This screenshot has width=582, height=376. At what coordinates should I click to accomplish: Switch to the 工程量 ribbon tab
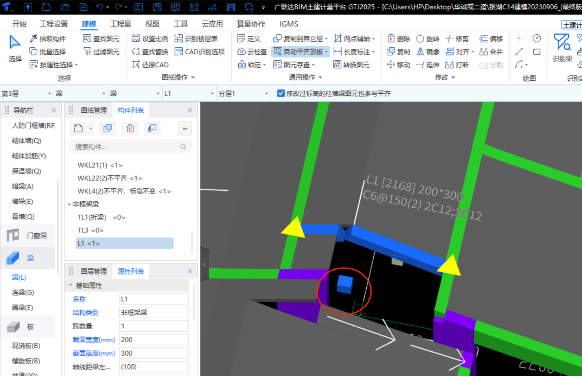[121, 24]
